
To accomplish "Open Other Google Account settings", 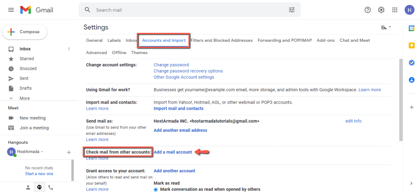I will coord(184,77).
